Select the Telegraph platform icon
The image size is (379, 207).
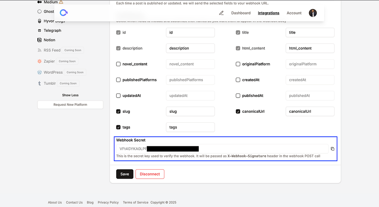(39, 30)
